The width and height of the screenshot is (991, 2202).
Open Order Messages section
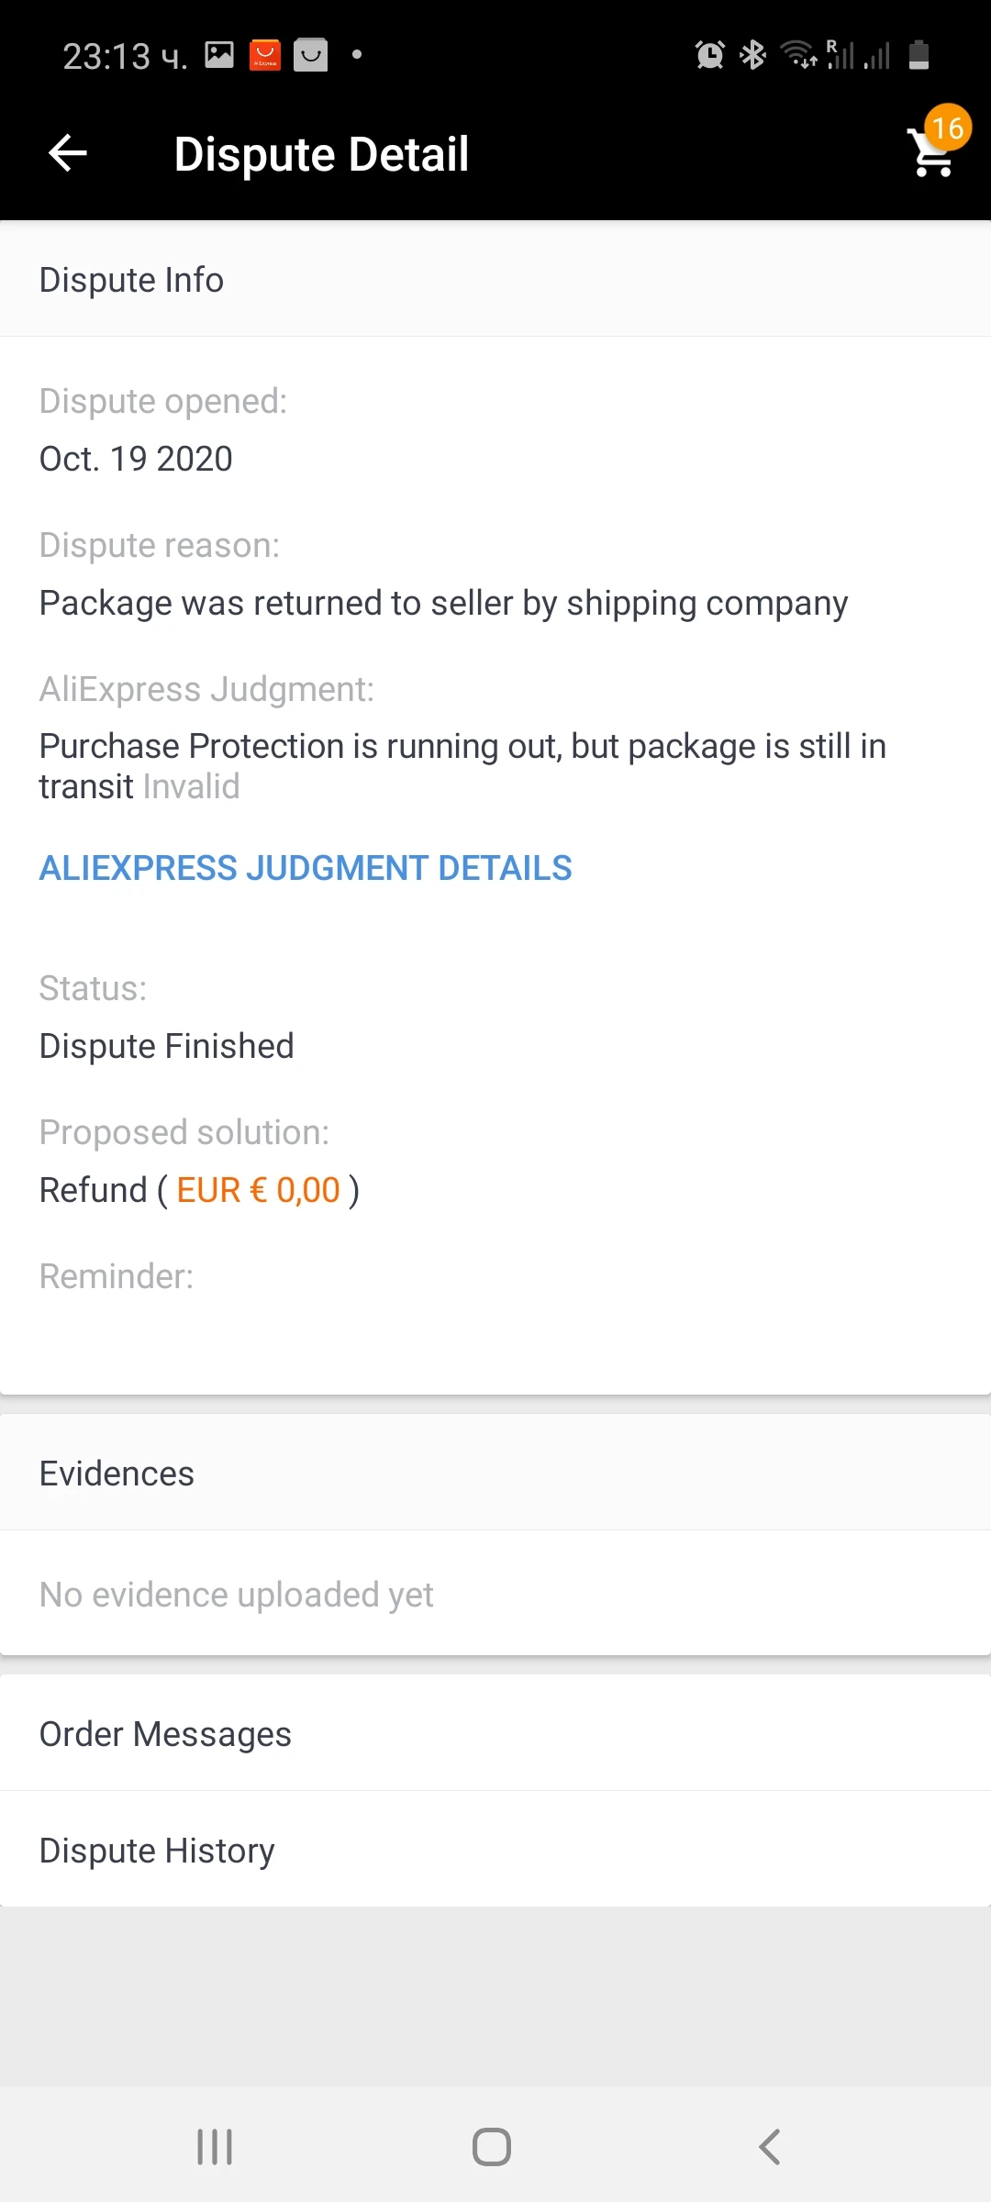[x=165, y=1734]
